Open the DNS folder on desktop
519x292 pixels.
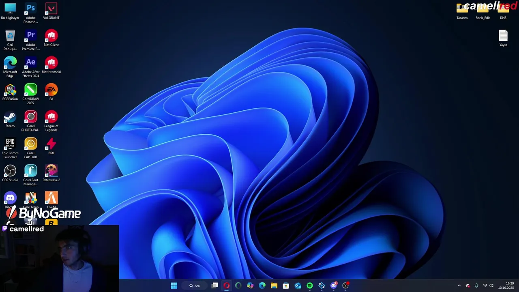pos(503,11)
